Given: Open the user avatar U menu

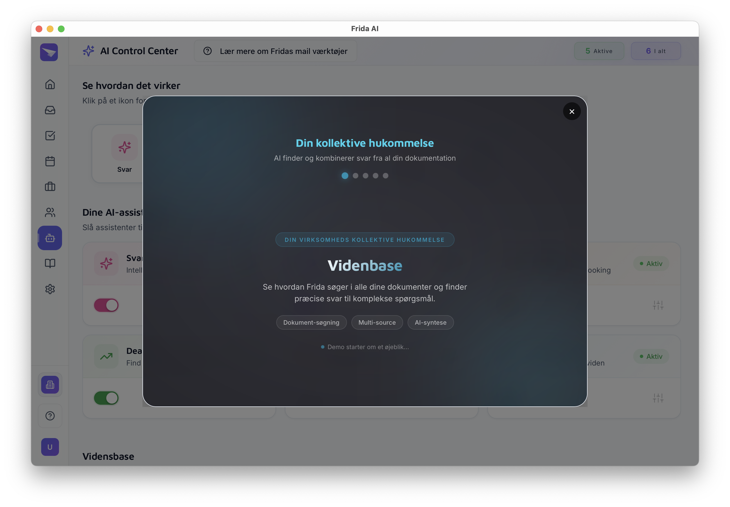Looking at the screenshot, I should pyautogui.click(x=50, y=447).
